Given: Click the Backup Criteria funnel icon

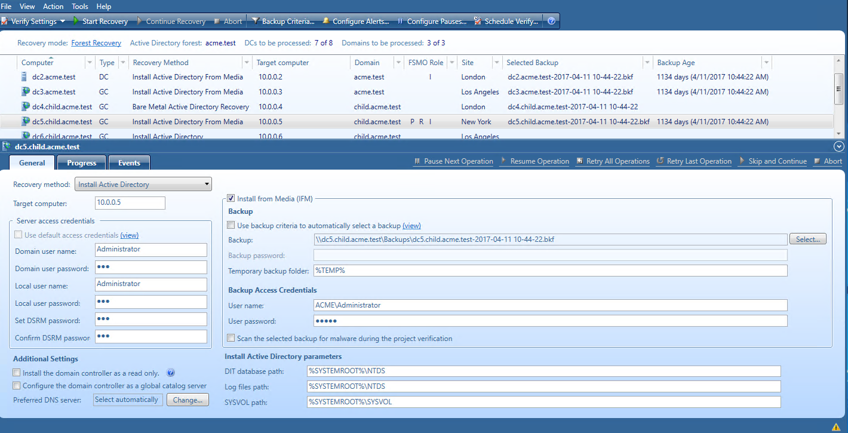Looking at the screenshot, I should pyautogui.click(x=256, y=21).
